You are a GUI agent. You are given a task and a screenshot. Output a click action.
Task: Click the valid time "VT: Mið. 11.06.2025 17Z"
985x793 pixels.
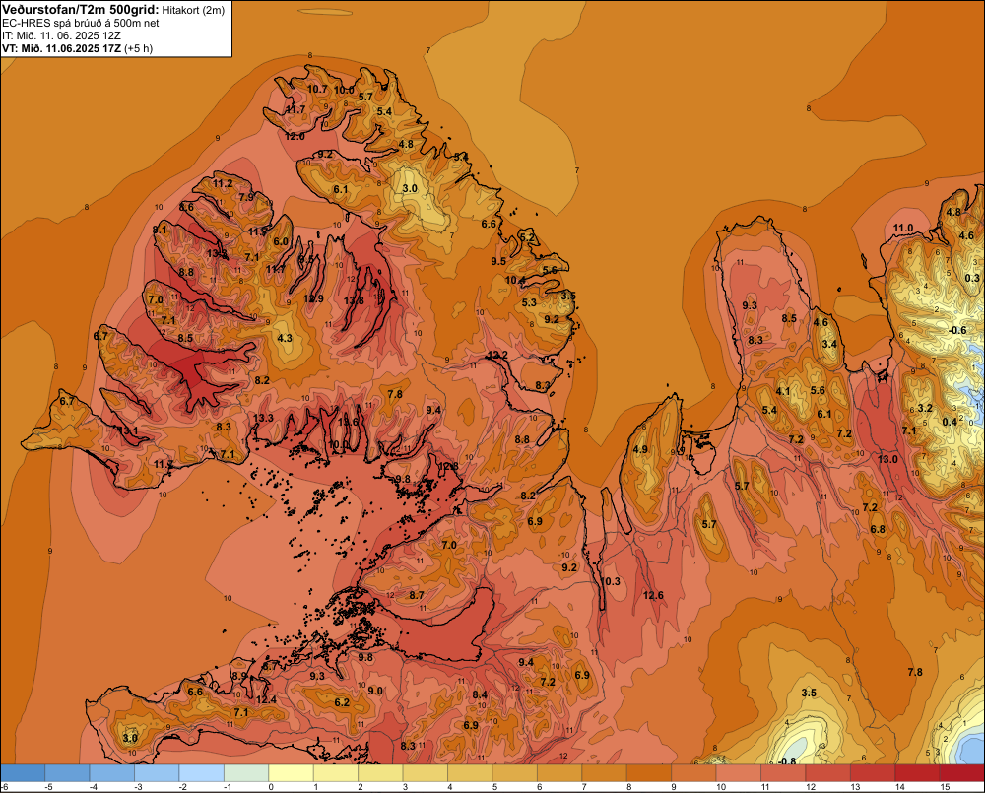pos(61,48)
